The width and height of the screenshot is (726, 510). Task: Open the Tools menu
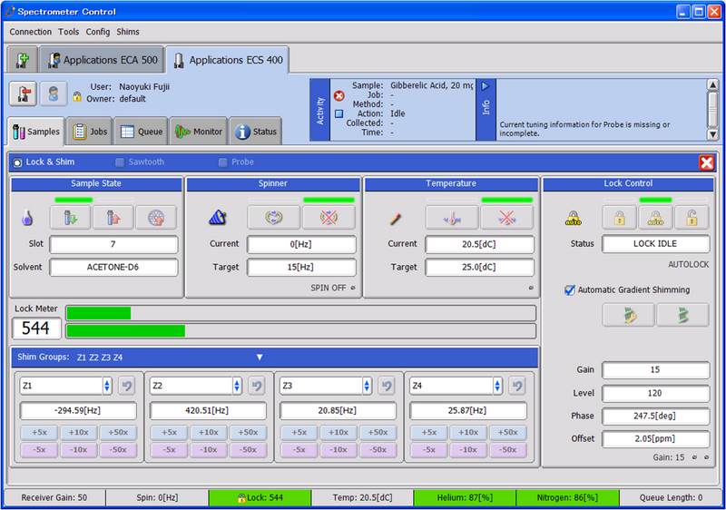click(x=69, y=32)
